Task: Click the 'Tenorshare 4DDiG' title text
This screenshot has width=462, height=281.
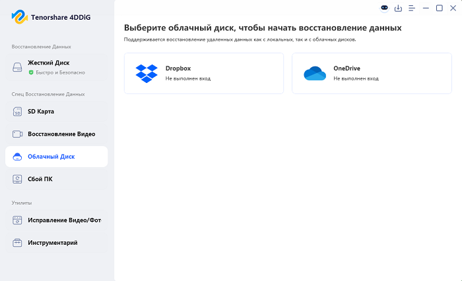Action: click(61, 17)
